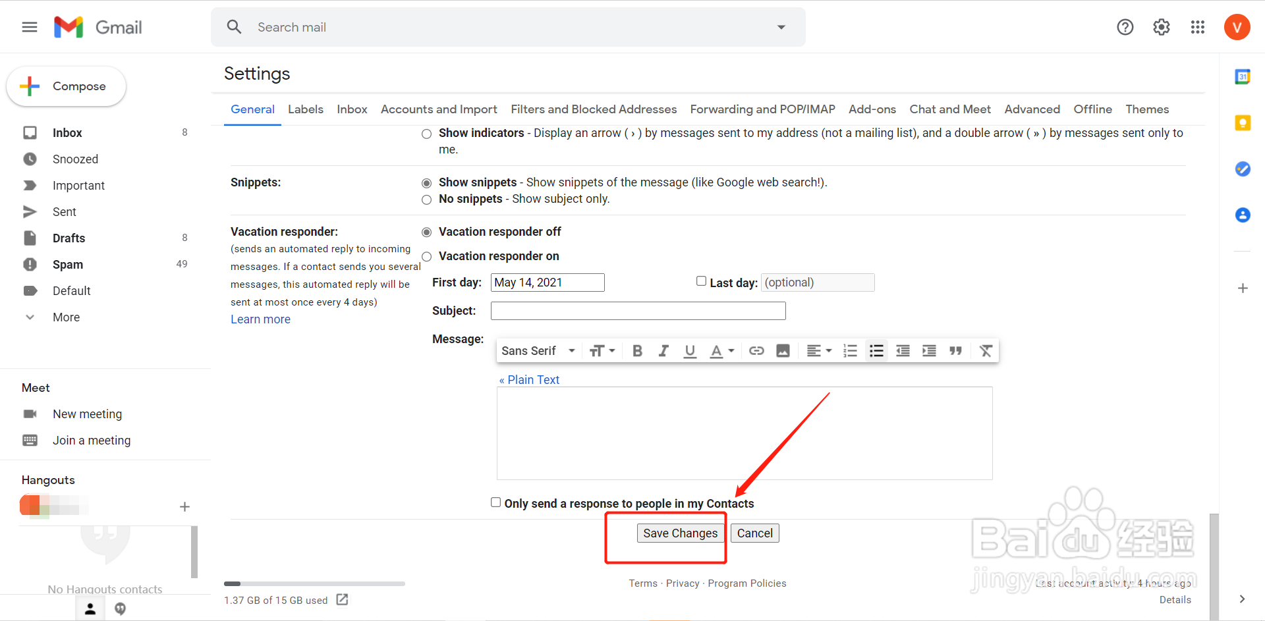Enable the Last day checkbox

tap(701, 281)
